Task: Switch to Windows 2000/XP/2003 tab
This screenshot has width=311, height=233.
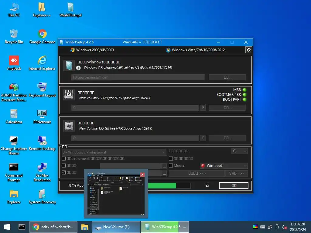Action: (x=92, y=50)
